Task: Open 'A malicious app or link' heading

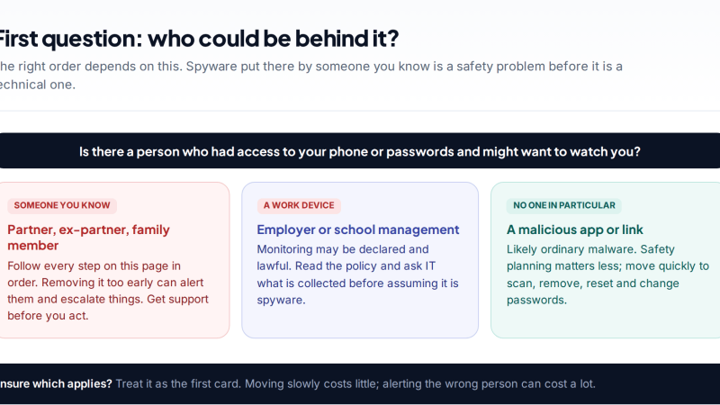Action: [x=574, y=229]
